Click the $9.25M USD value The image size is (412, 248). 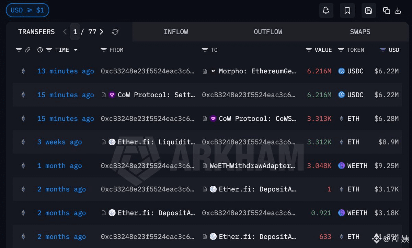387,166
